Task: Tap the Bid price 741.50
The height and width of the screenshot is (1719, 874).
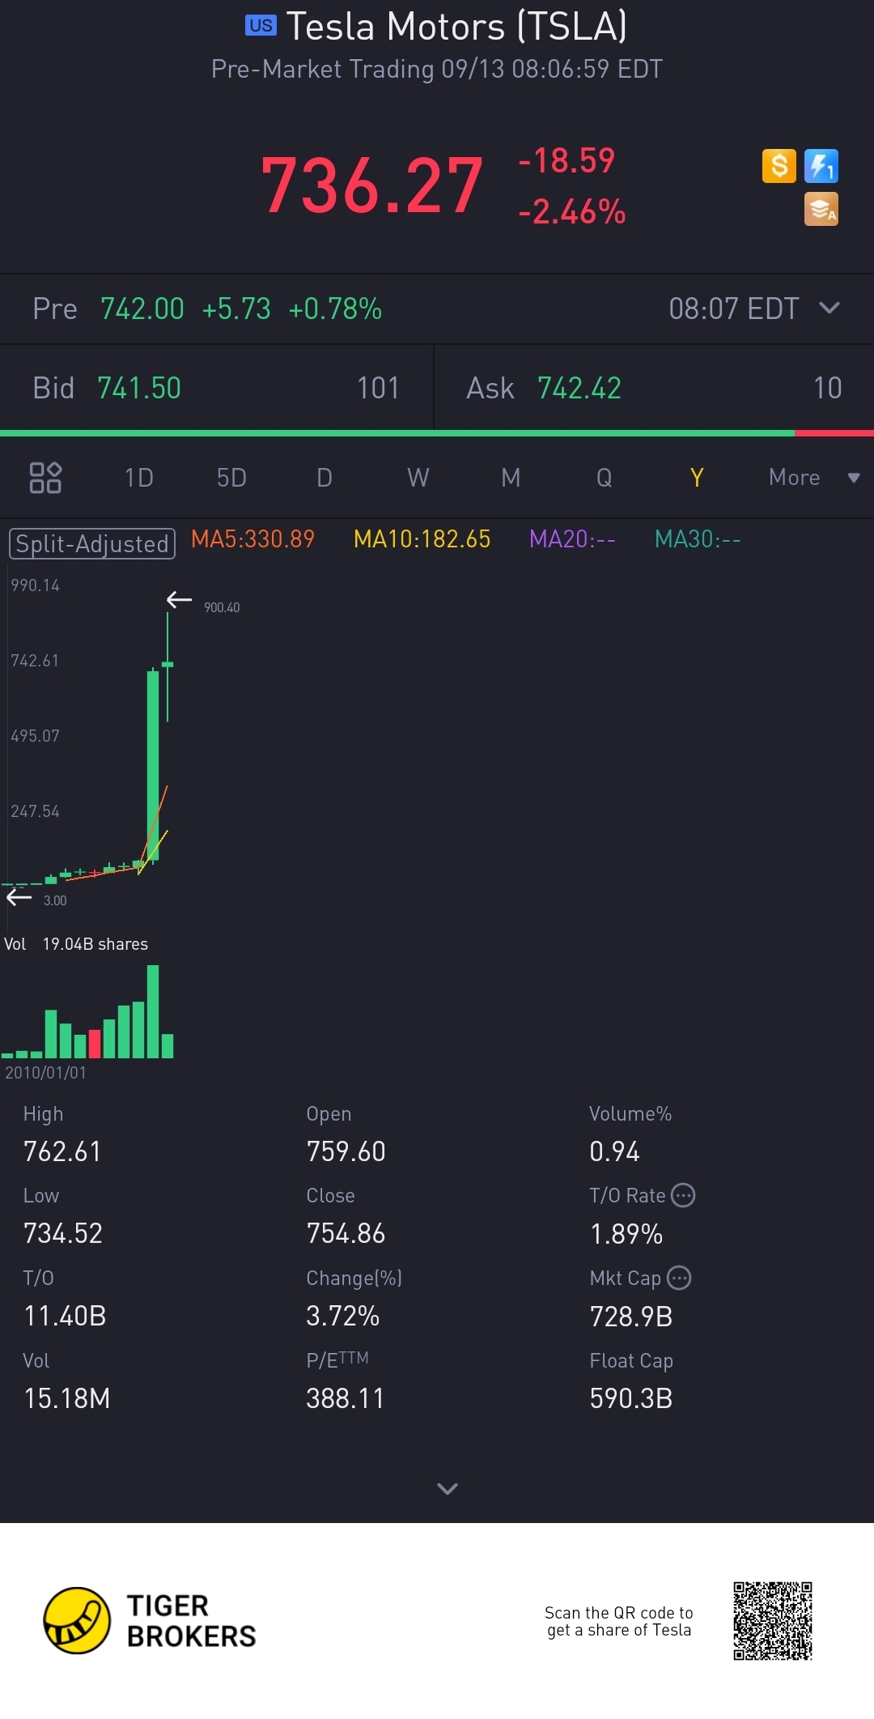Action: click(139, 389)
